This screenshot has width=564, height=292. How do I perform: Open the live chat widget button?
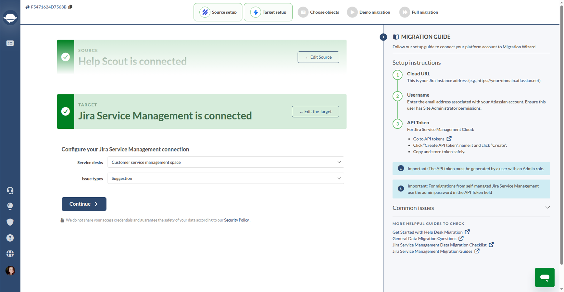pos(545,277)
